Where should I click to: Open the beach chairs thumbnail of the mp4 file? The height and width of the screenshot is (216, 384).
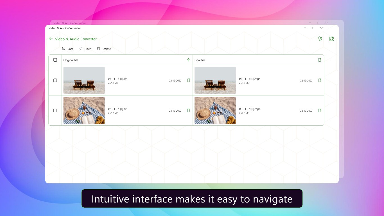tap(215, 80)
